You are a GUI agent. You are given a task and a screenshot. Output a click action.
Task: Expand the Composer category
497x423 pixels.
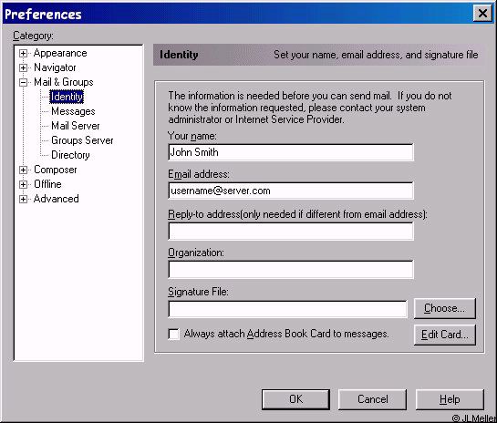point(23,170)
